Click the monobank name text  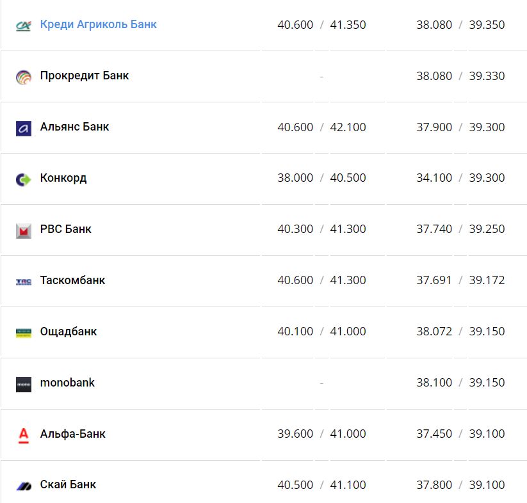[x=67, y=383]
